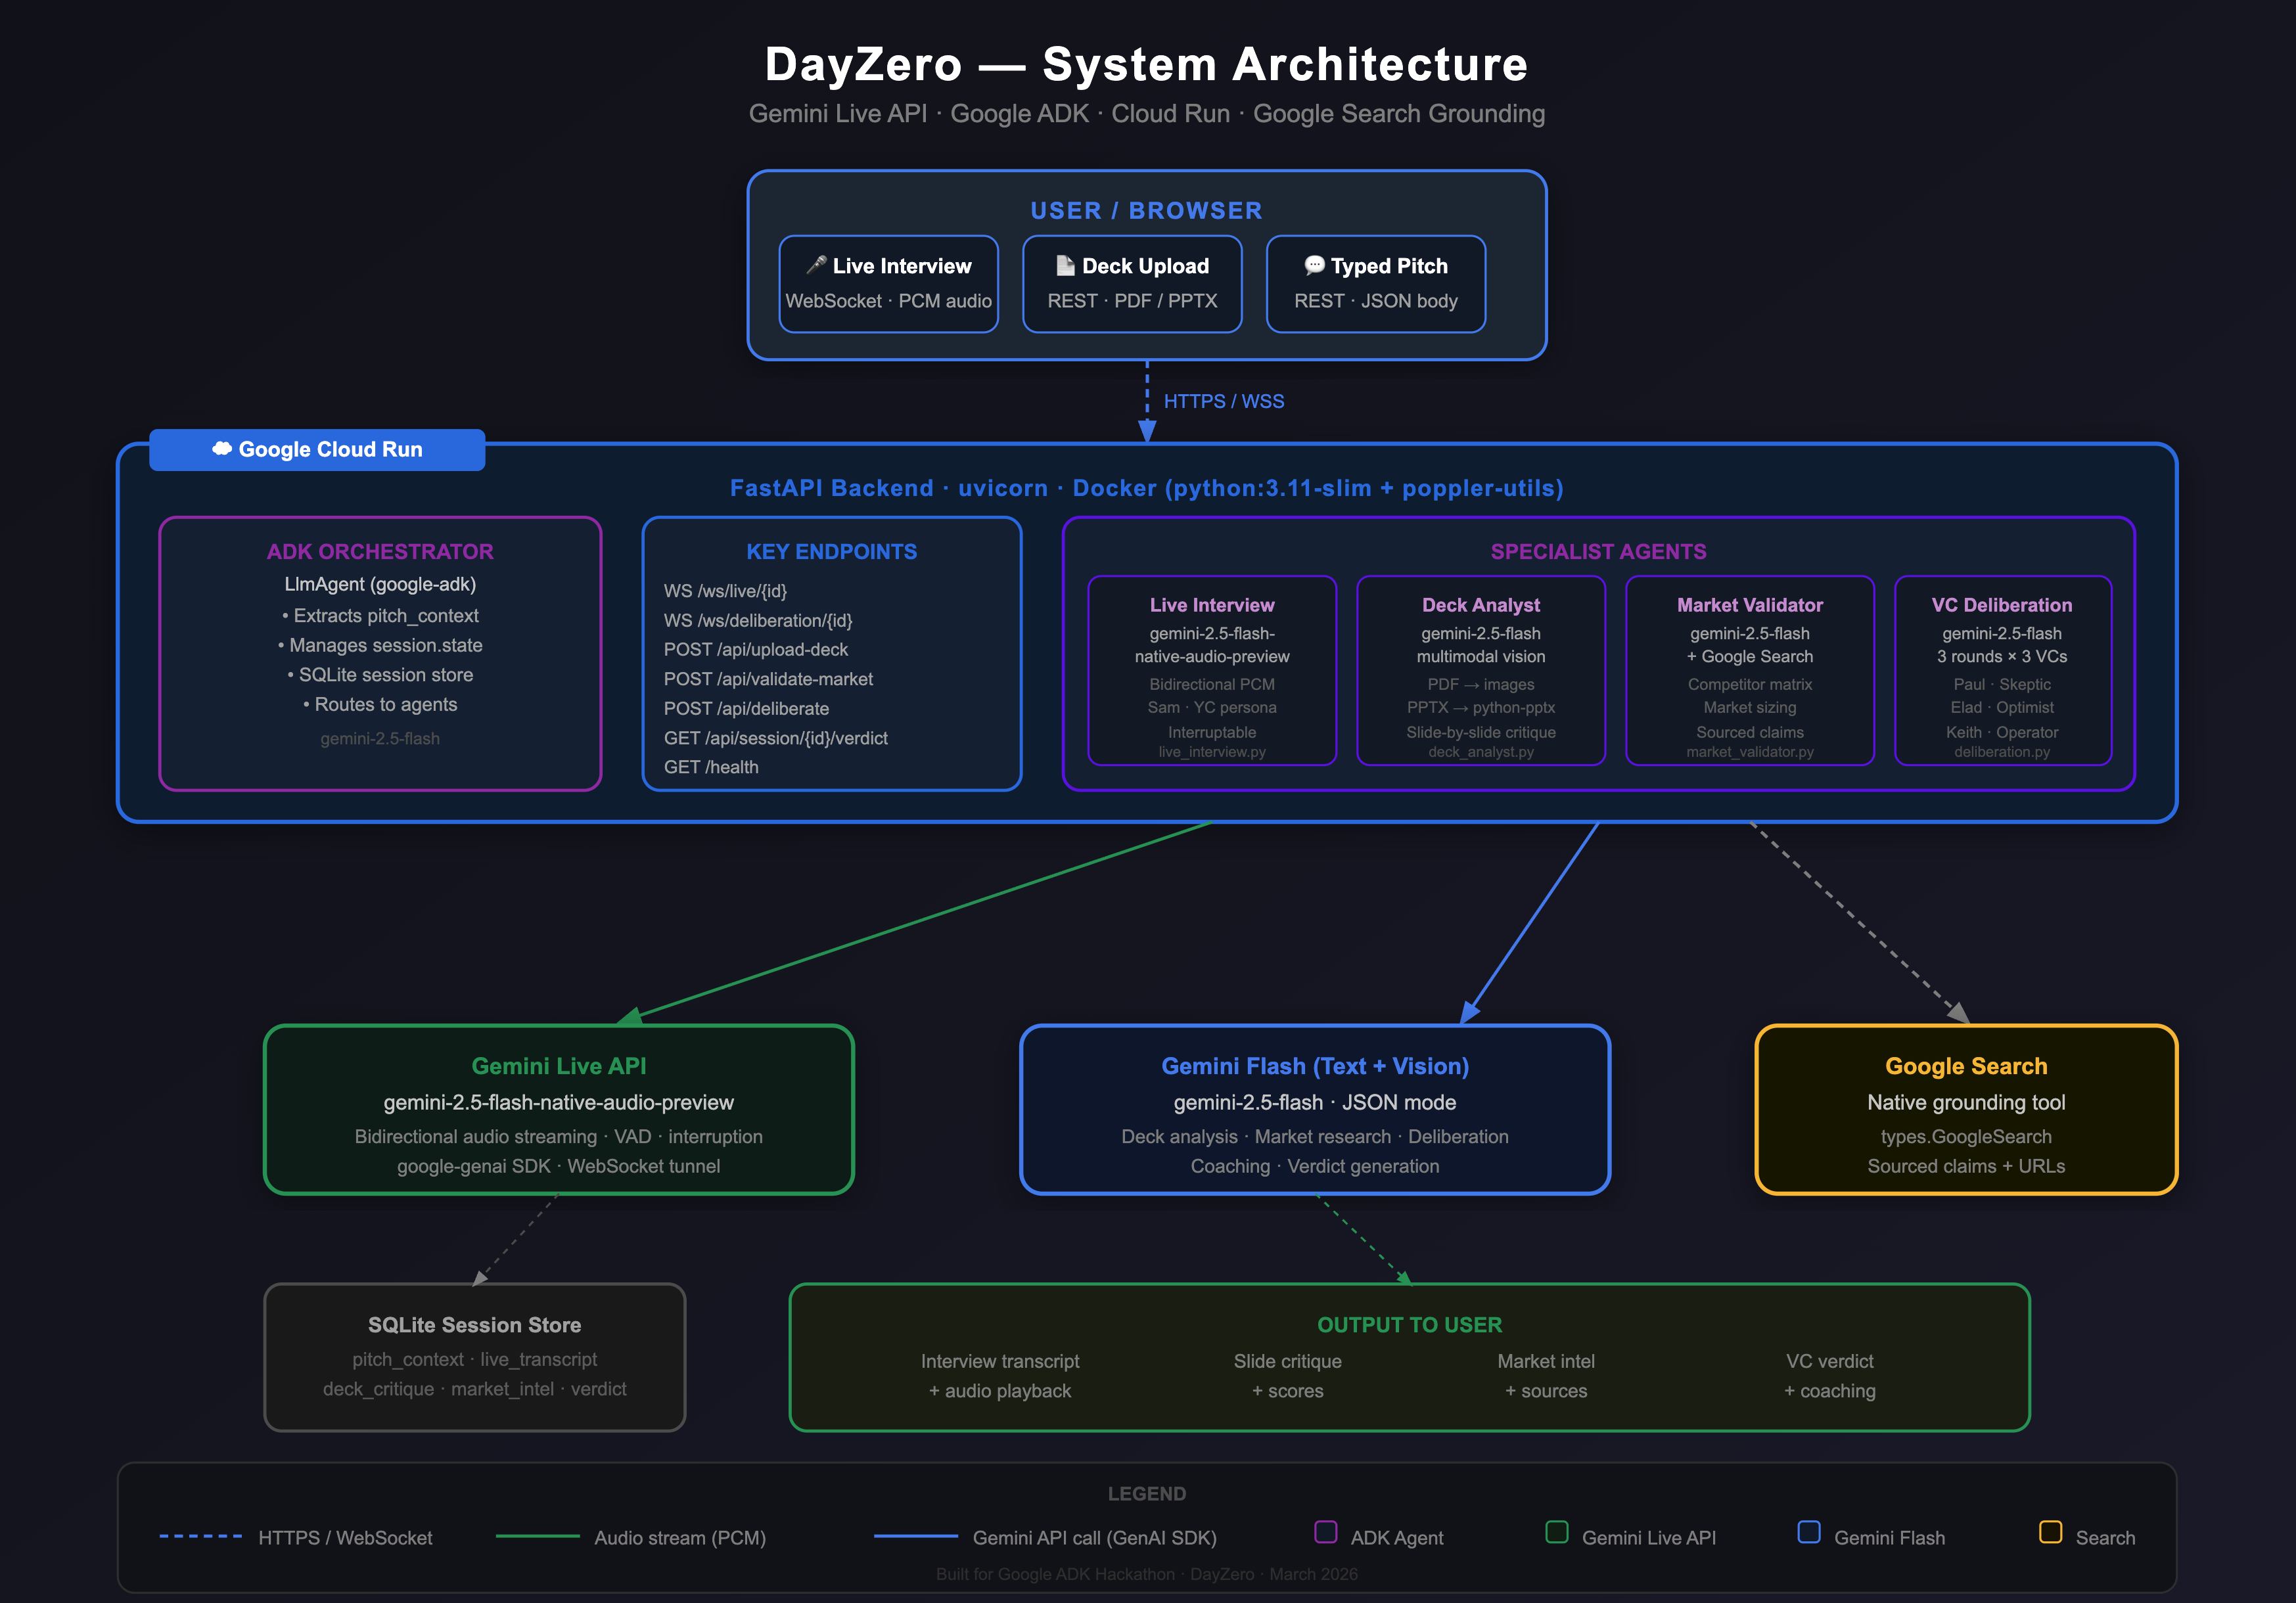Screen dimensions: 2296x1603
Task: Click the green Gemini Live API legend square
Action: [x=1556, y=1532]
